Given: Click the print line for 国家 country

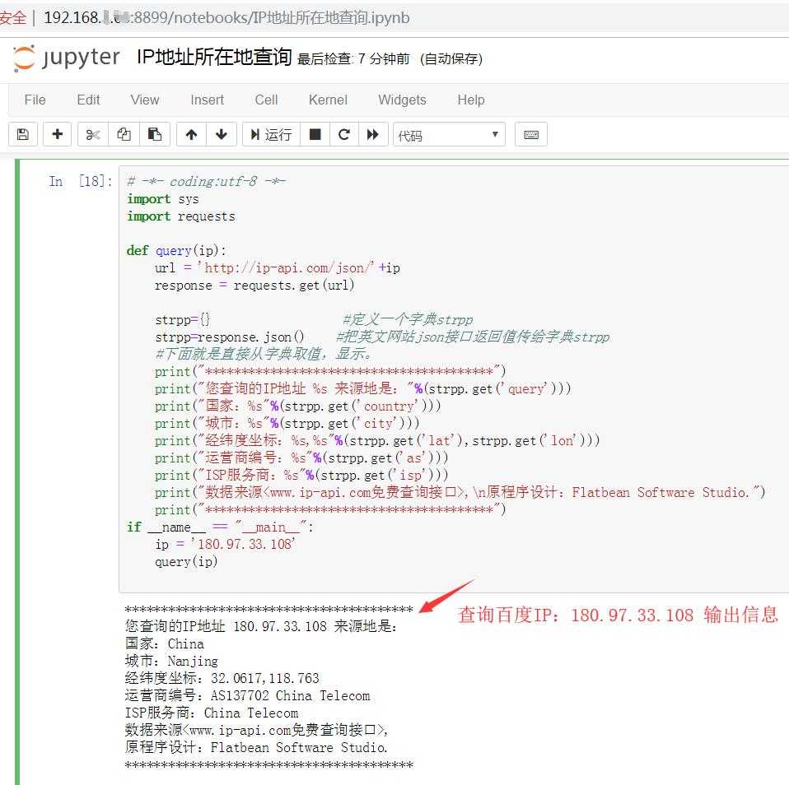Looking at the screenshot, I should (x=298, y=406).
